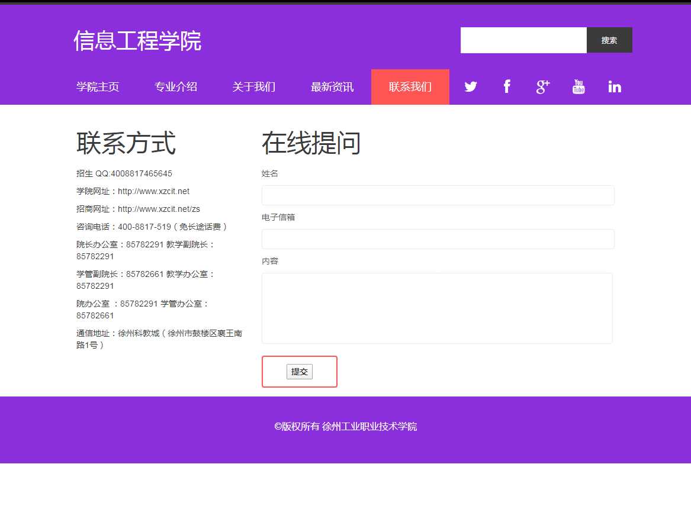Open the 最新资讯 menu item
691x519 pixels.
point(332,87)
